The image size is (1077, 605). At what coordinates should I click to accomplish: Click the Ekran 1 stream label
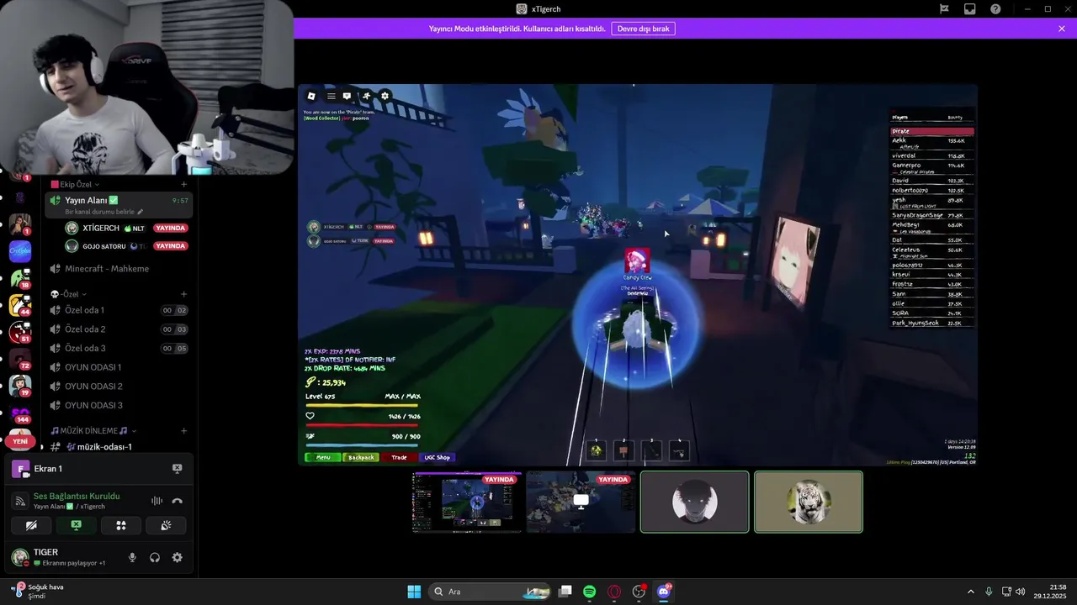pos(48,469)
